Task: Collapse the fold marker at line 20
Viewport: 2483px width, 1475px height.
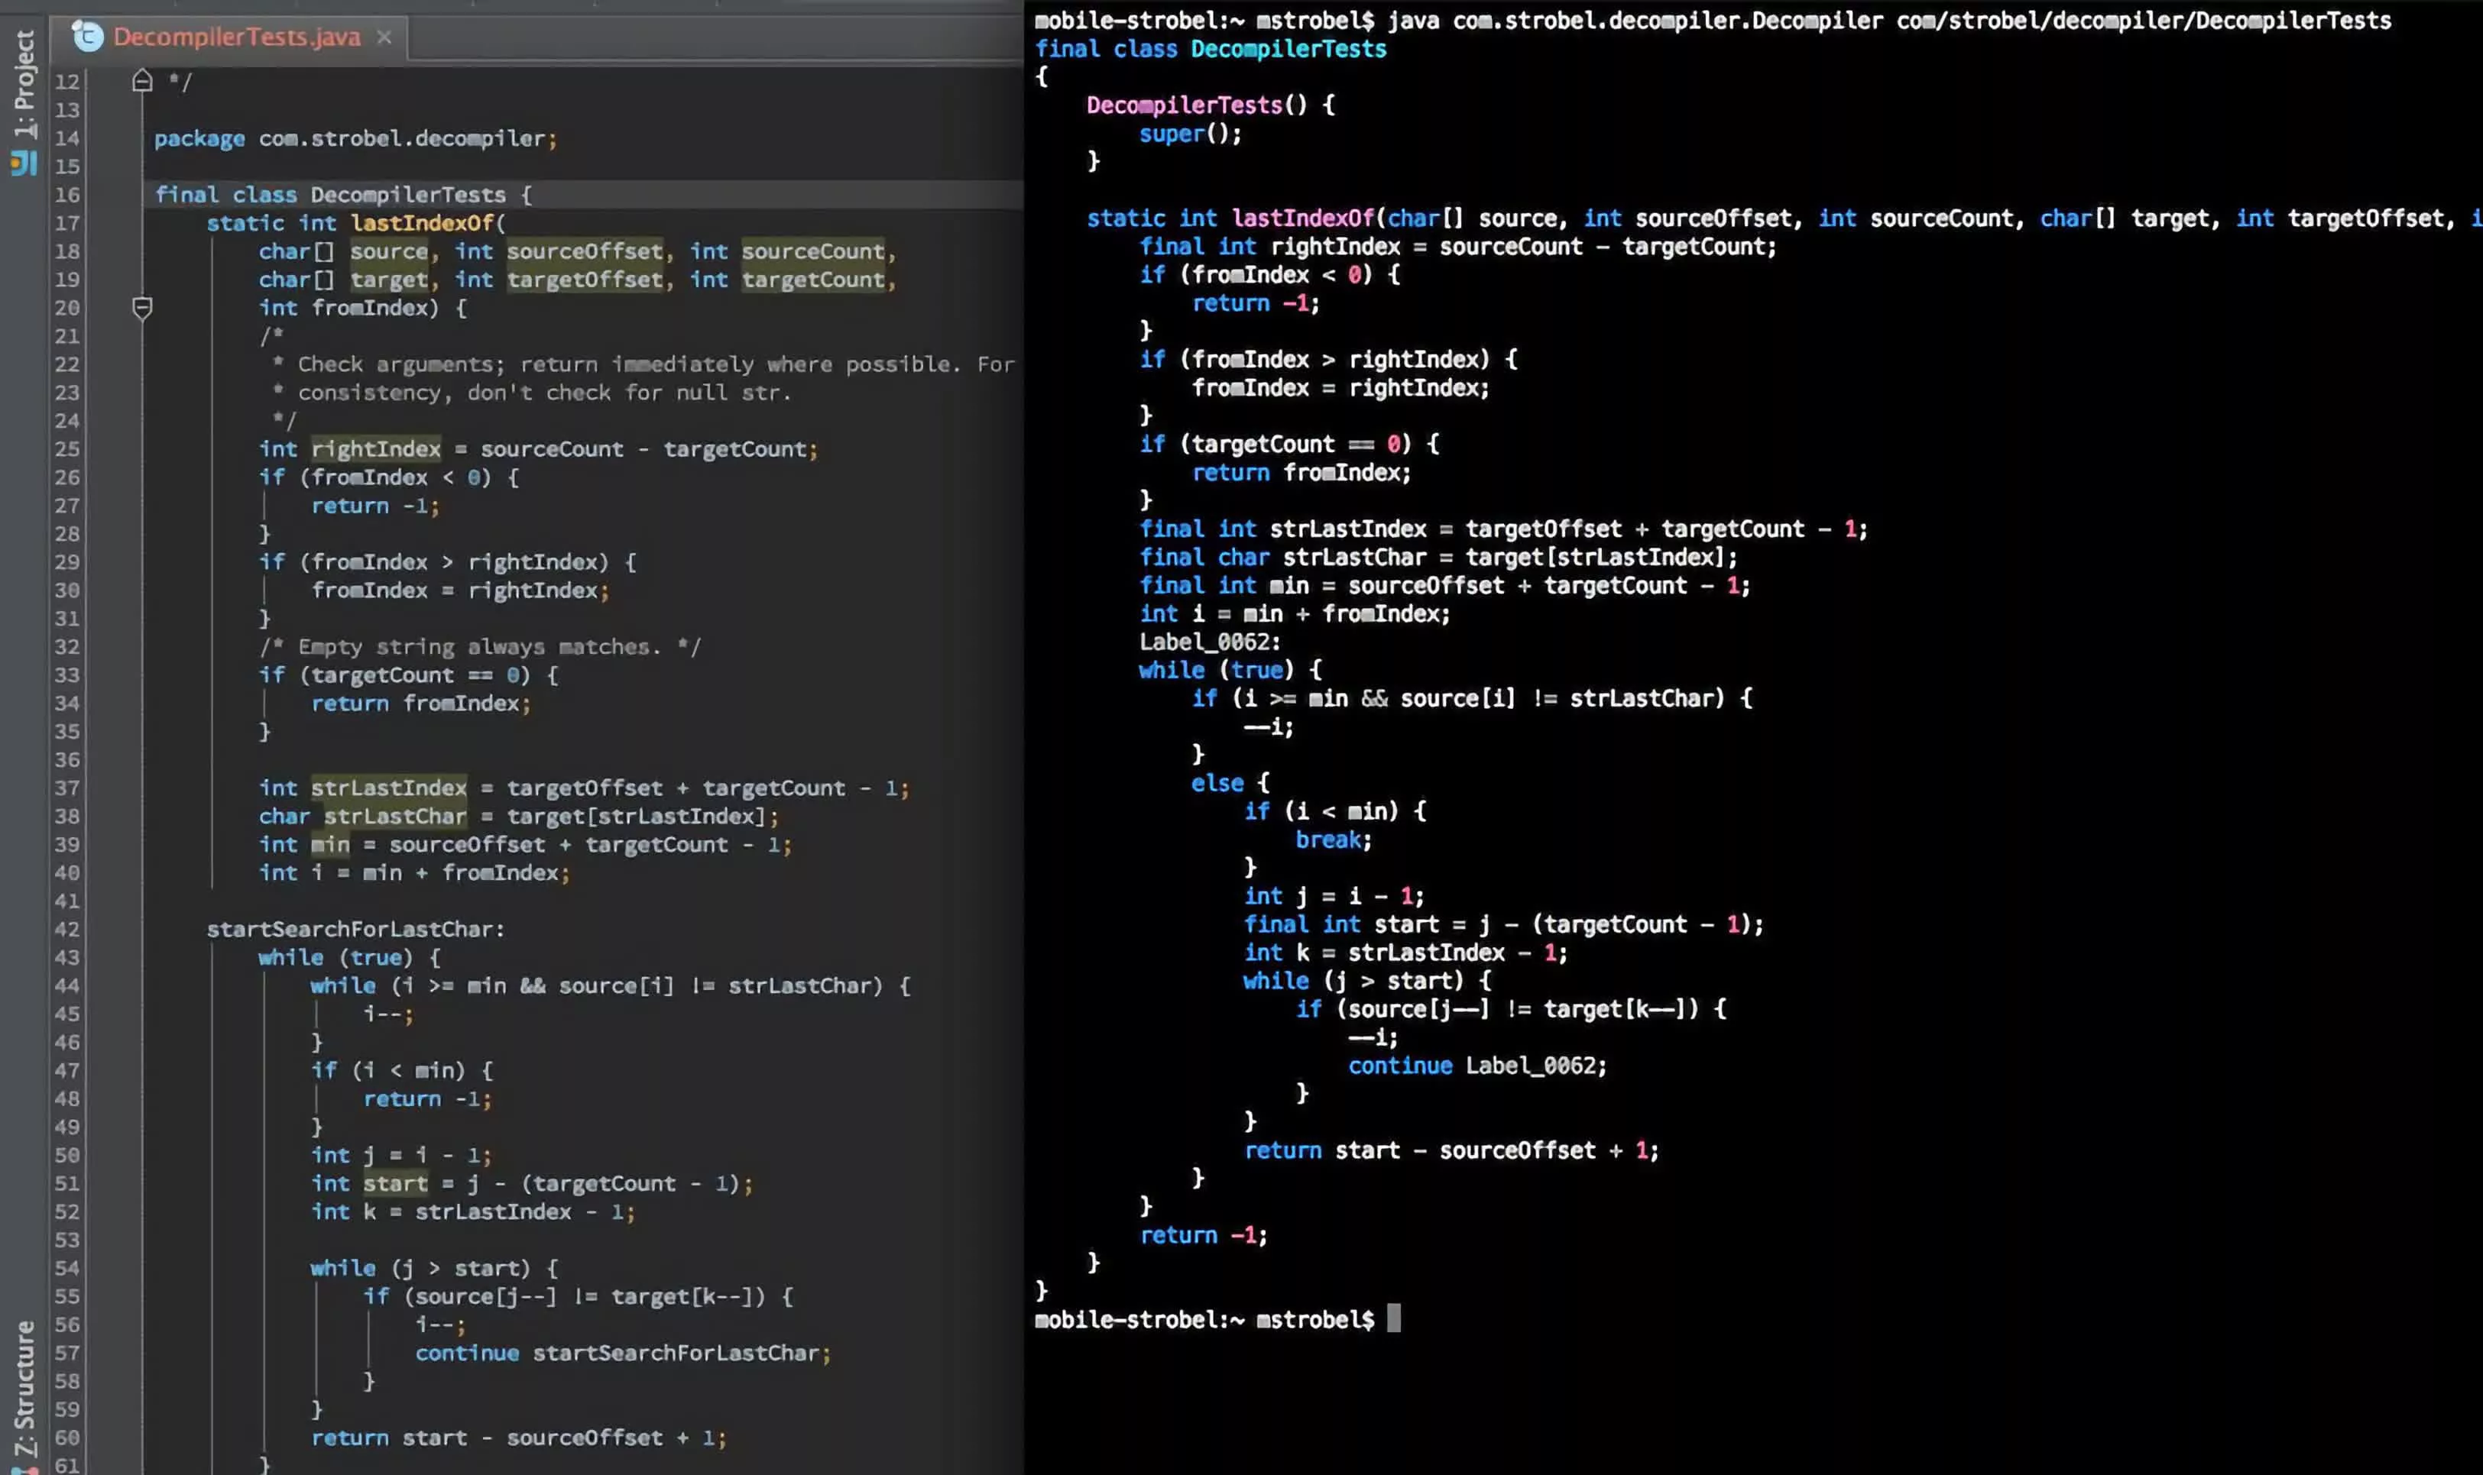Action: pyautogui.click(x=142, y=308)
